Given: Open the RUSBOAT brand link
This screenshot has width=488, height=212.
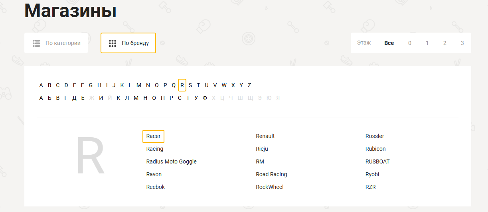Looking at the screenshot, I should 377,161.
